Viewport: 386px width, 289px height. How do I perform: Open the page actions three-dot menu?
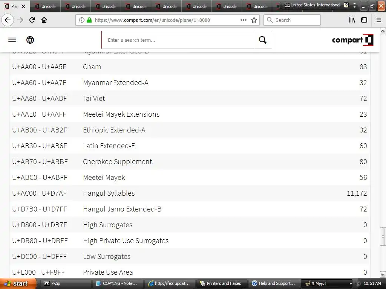(243, 20)
